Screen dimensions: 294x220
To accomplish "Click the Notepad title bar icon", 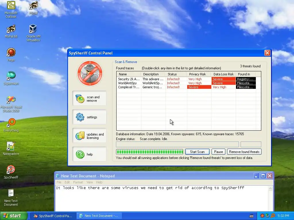I will [58, 176].
